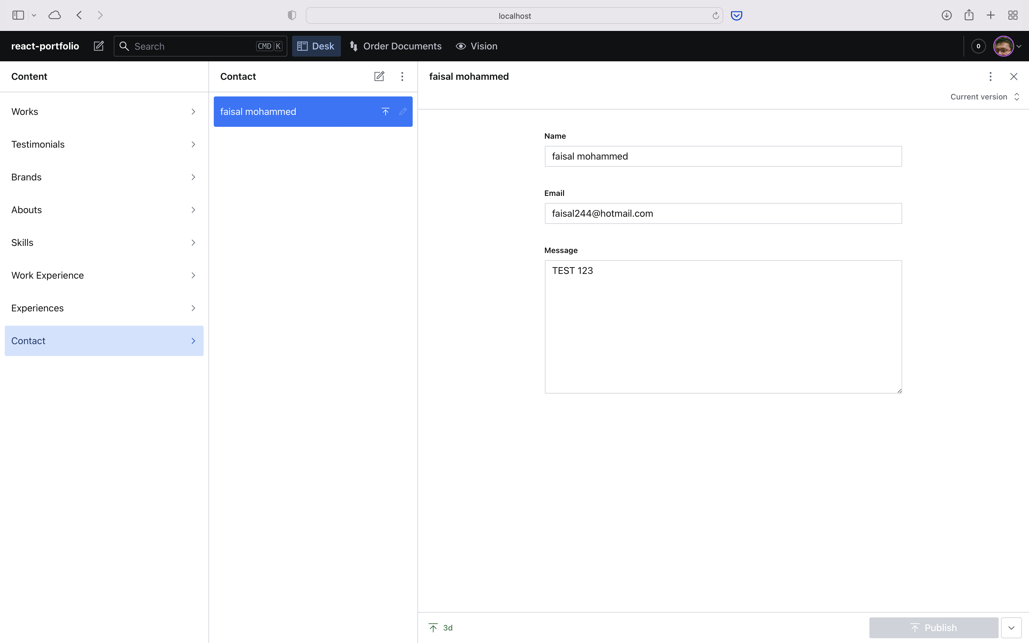This screenshot has height=643, width=1029.
Task: Edit faisal mohammed using the pencil icon
Action: 403,111
